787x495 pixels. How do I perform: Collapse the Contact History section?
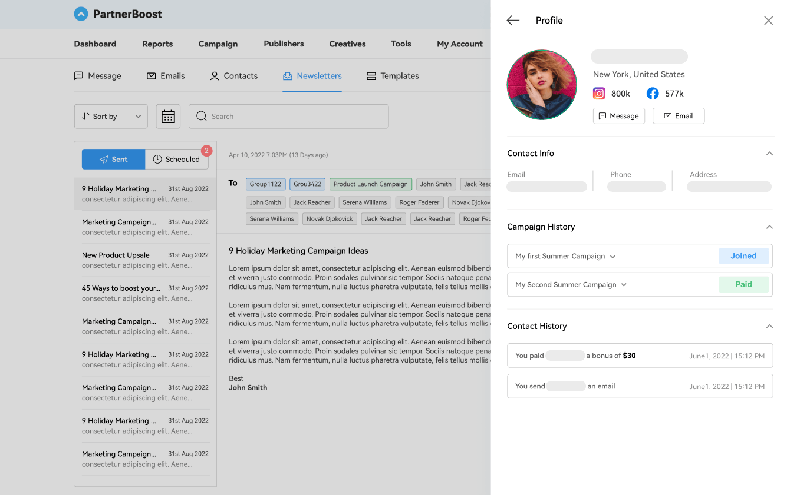pos(769,327)
